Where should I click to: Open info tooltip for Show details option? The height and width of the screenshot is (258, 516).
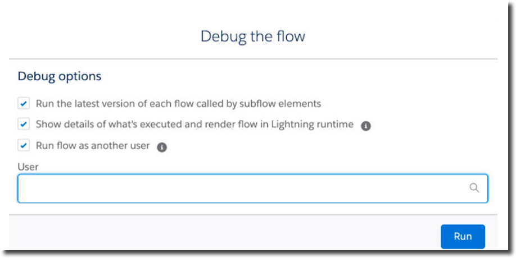(365, 126)
